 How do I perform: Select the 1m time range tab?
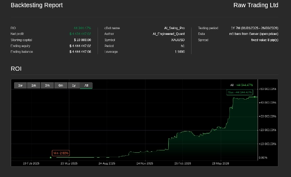click(33, 85)
